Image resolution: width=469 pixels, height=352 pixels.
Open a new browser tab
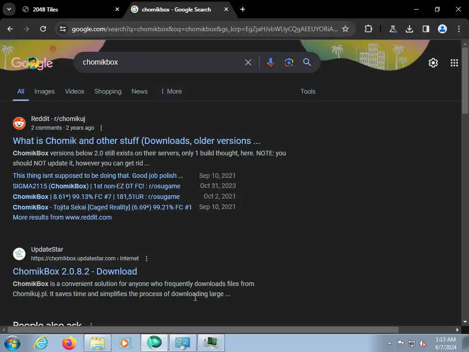(x=243, y=9)
